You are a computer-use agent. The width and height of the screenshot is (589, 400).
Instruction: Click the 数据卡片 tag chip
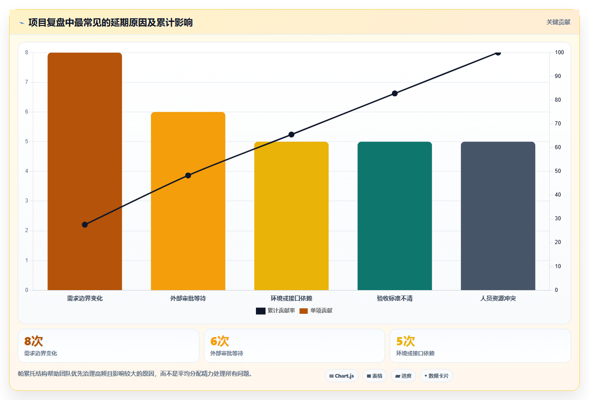(x=437, y=376)
